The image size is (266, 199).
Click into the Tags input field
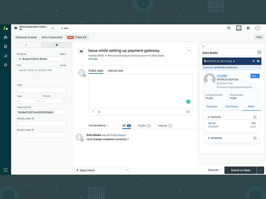42,90
